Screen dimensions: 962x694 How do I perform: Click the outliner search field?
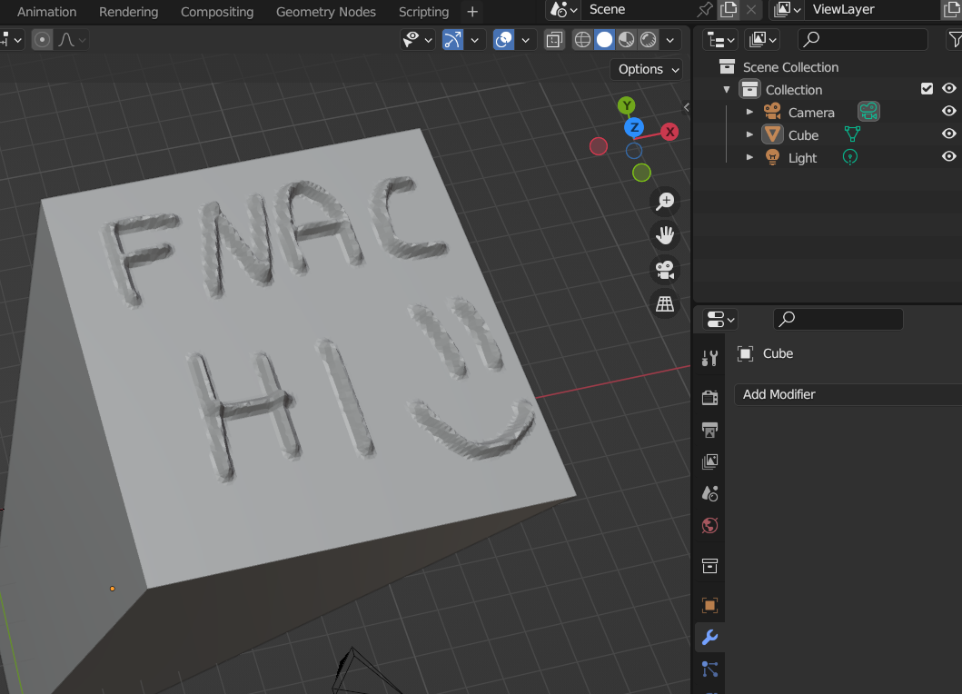(863, 39)
